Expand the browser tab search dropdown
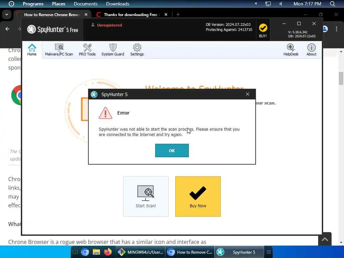The height and width of the screenshot is (258, 344). (x=7, y=14)
